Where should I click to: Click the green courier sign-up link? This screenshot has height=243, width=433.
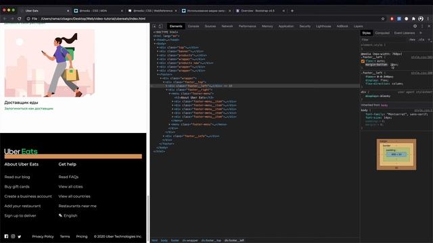pyautogui.click(x=28, y=109)
